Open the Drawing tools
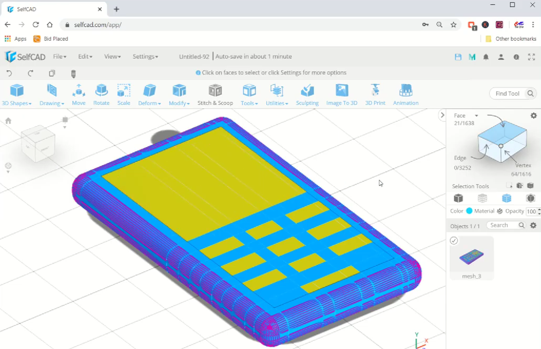The height and width of the screenshot is (349, 541). coord(52,95)
